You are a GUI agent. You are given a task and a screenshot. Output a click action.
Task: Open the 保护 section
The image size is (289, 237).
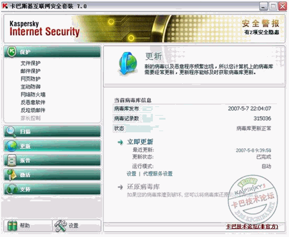click(x=52, y=52)
